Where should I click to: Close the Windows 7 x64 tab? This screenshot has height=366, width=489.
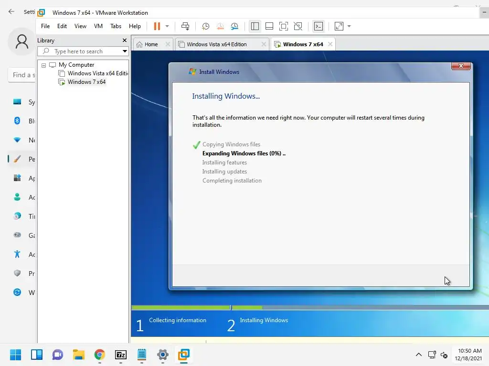click(x=330, y=44)
